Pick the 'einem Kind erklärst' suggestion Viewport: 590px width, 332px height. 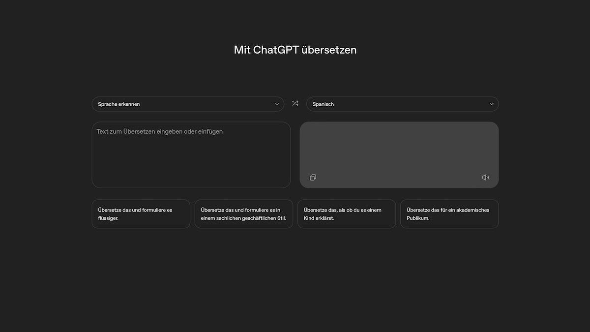click(x=346, y=214)
